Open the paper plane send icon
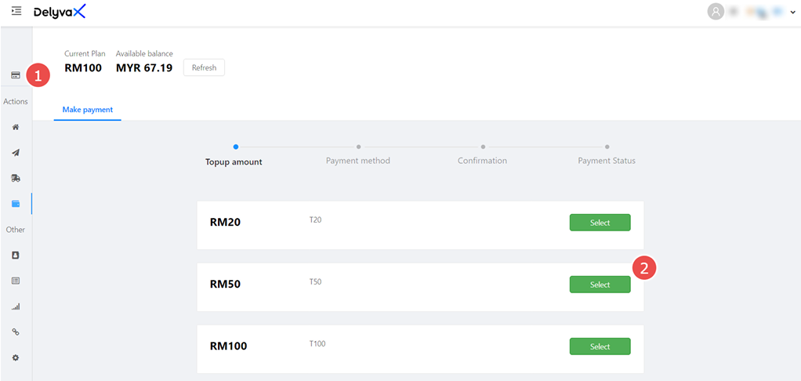 pos(16,153)
